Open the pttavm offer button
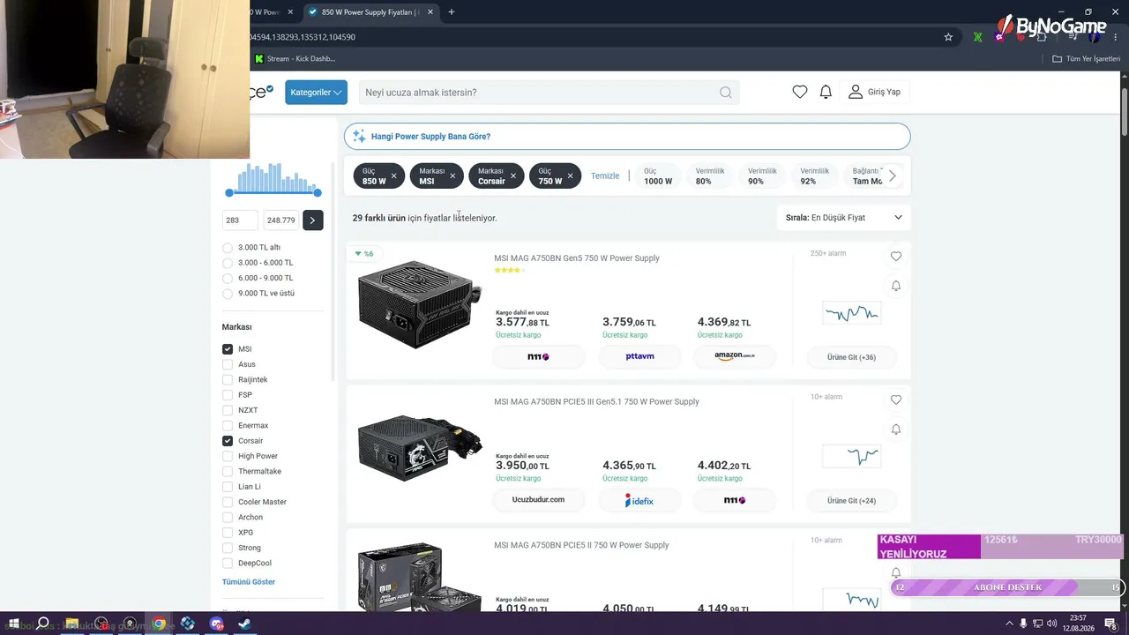The height and width of the screenshot is (635, 1129). click(639, 356)
